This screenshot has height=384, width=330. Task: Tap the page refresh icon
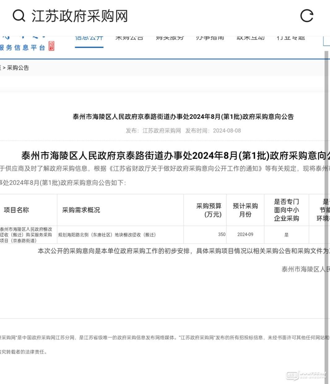coord(306,16)
